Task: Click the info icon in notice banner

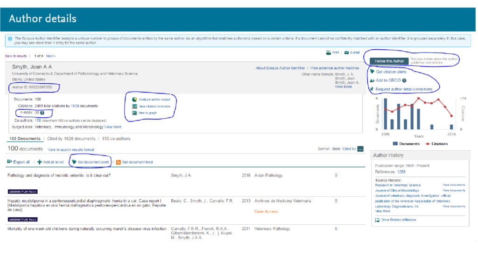Action: pyautogui.click(x=10, y=39)
